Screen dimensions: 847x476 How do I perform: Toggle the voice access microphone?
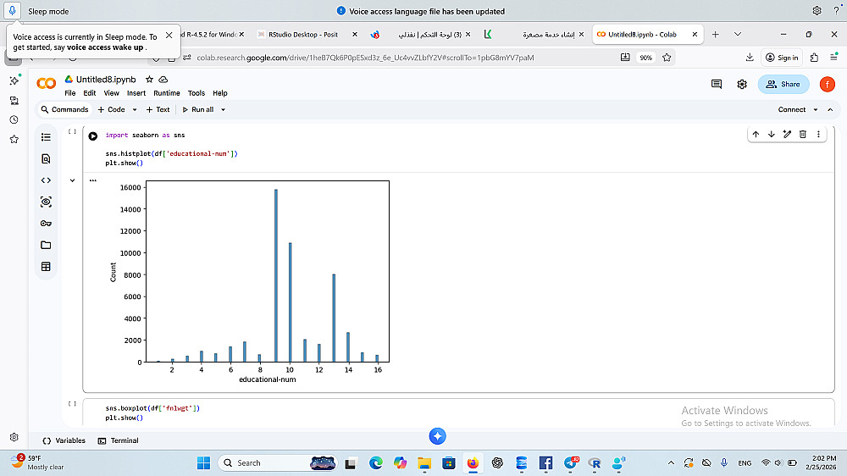(12, 10)
